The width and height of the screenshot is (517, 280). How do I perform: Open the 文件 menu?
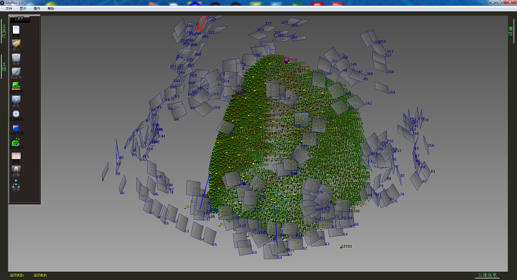[8, 8]
